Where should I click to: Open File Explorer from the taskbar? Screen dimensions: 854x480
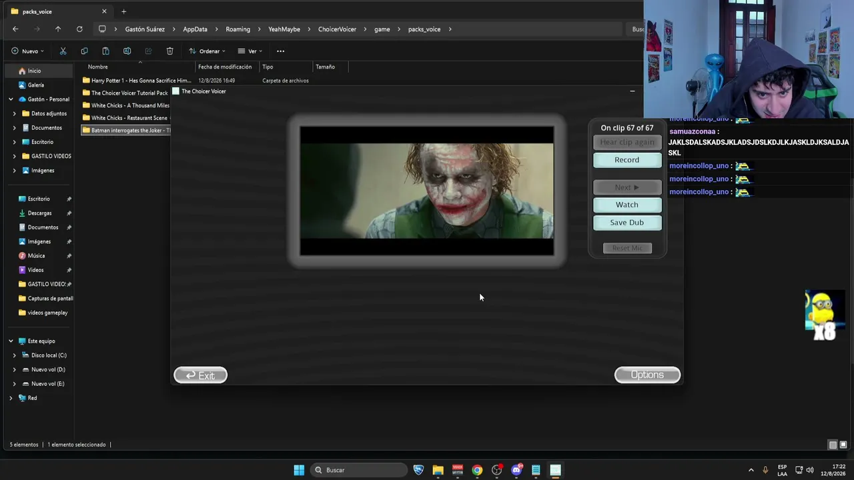[438, 470]
